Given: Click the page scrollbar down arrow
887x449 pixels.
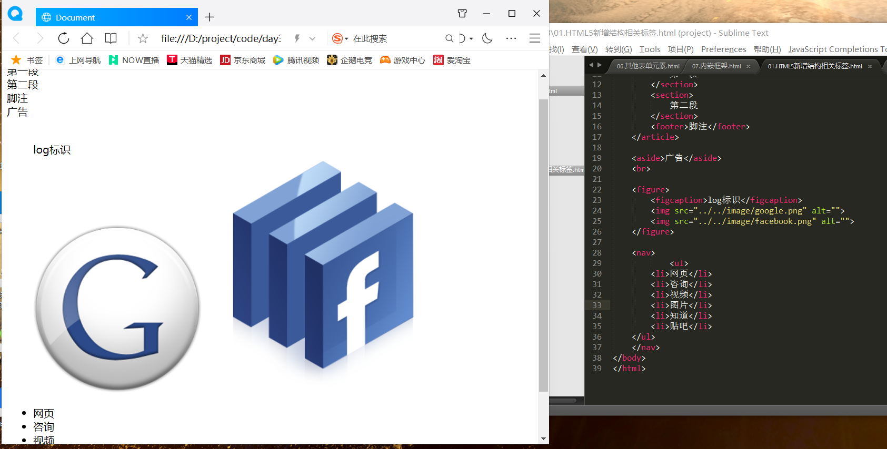Looking at the screenshot, I should pos(543,438).
